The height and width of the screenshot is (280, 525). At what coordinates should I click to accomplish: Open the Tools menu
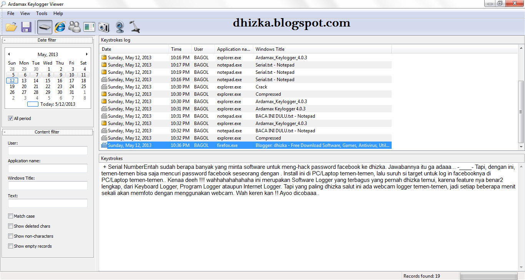42,13
